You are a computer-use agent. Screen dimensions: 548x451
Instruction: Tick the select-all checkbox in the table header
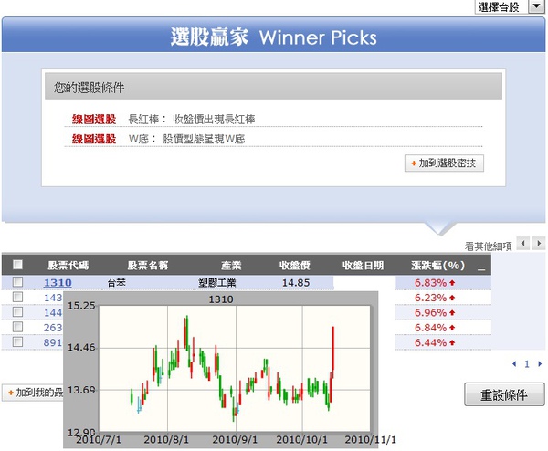click(17, 265)
